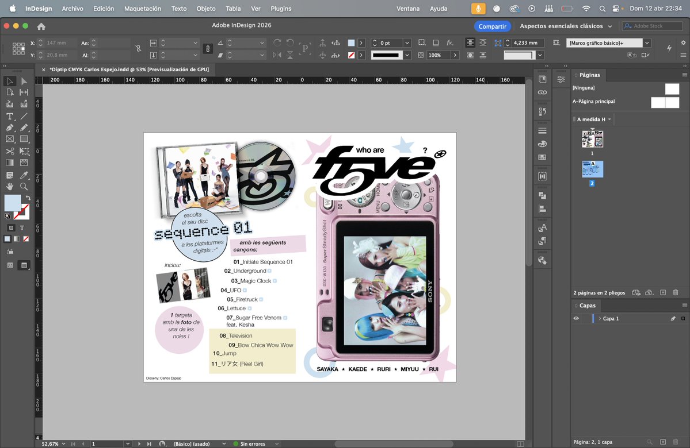Select the Rectangle tool
Viewport: 690px width, 448px height.
(x=24, y=139)
